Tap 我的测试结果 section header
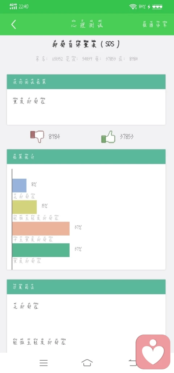The width and height of the screenshot is (174, 373). click(x=86, y=82)
